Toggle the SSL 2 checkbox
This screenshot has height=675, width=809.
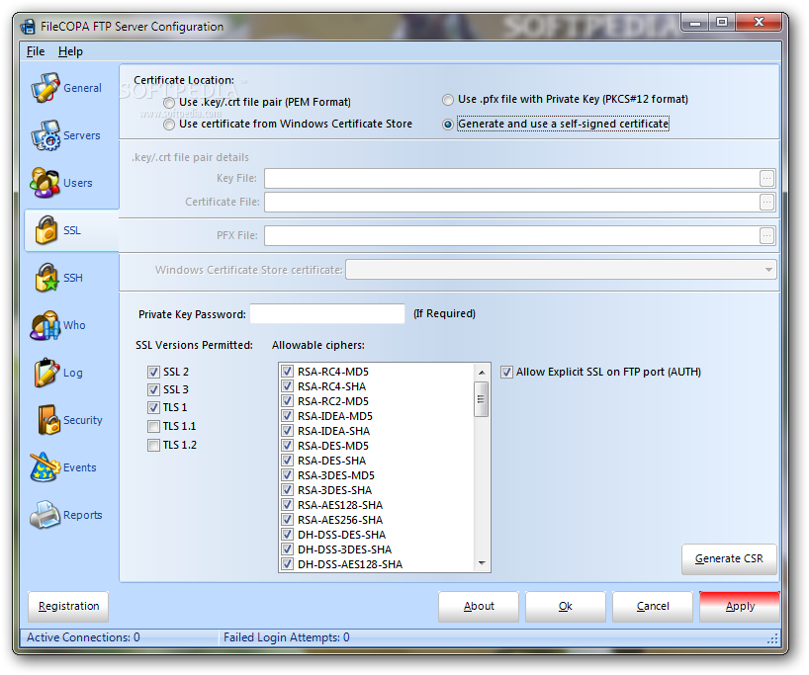(153, 372)
